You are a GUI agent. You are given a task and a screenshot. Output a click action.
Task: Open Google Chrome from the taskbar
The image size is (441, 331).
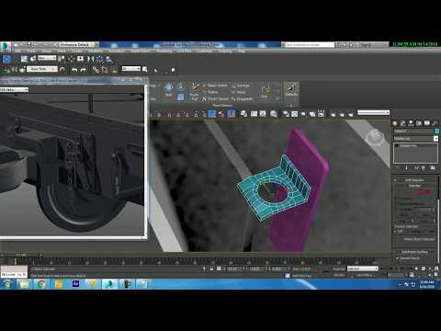(41, 284)
